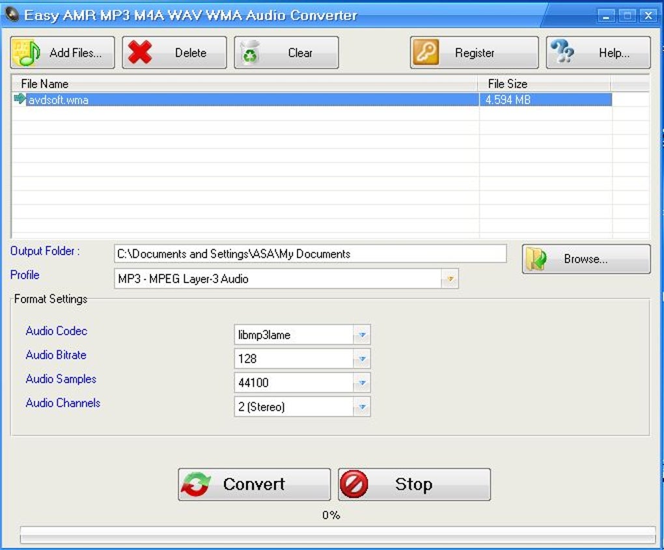Open the Audio Channels dropdown
The height and width of the screenshot is (550, 664).
pyautogui.click(x=363, y=407)
